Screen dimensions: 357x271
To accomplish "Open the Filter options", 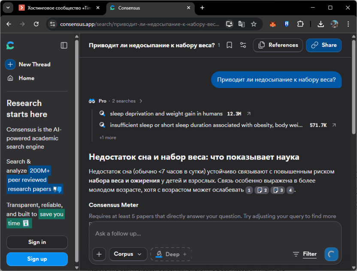I will pos(305,254).
